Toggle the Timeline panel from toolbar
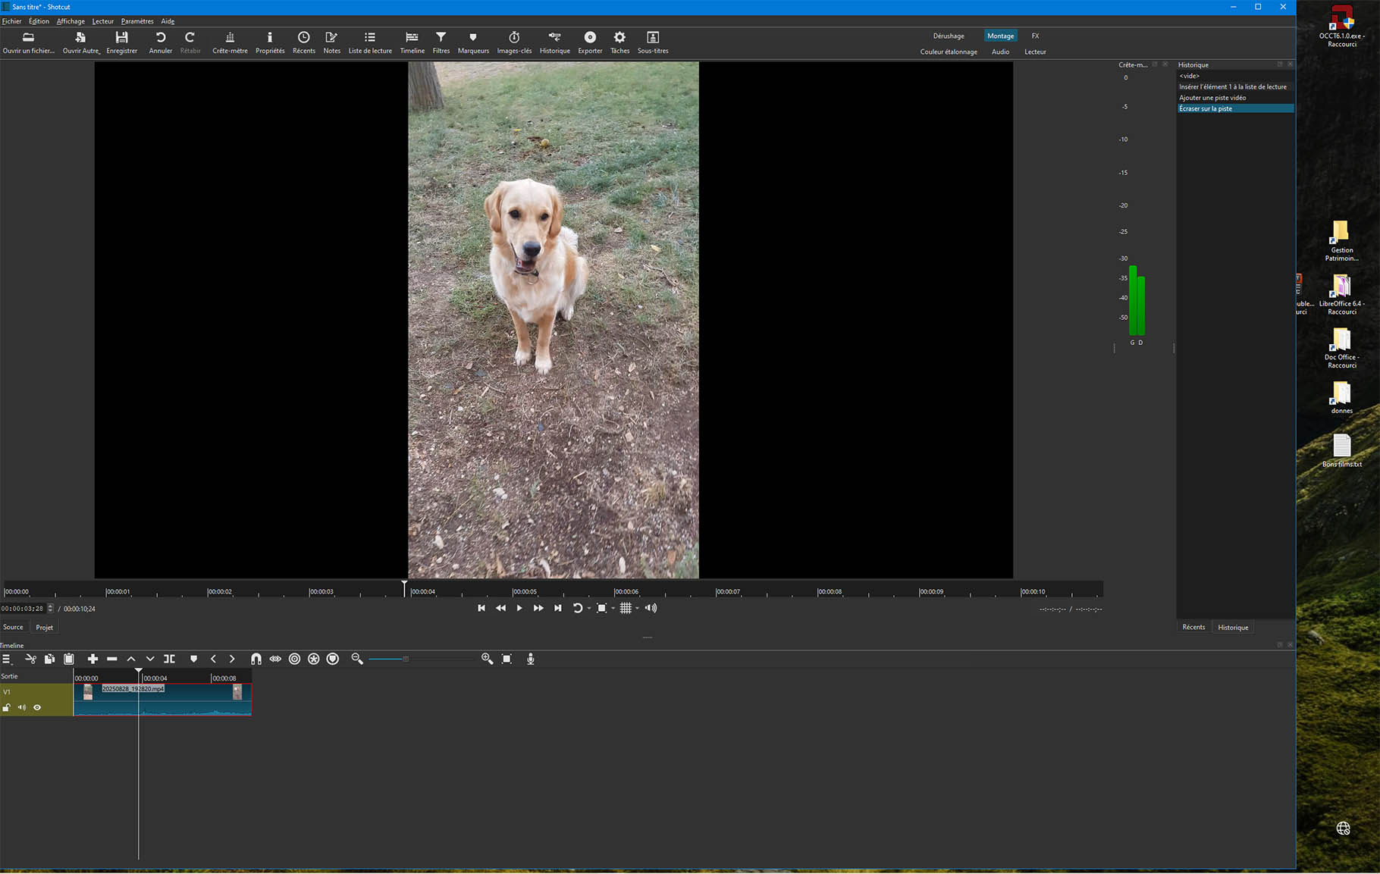This screenshot has width=1380, height=874. click(x=412, y=42)
